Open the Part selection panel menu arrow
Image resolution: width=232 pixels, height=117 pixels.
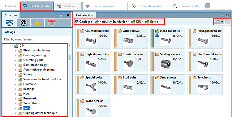coord(222,15)
